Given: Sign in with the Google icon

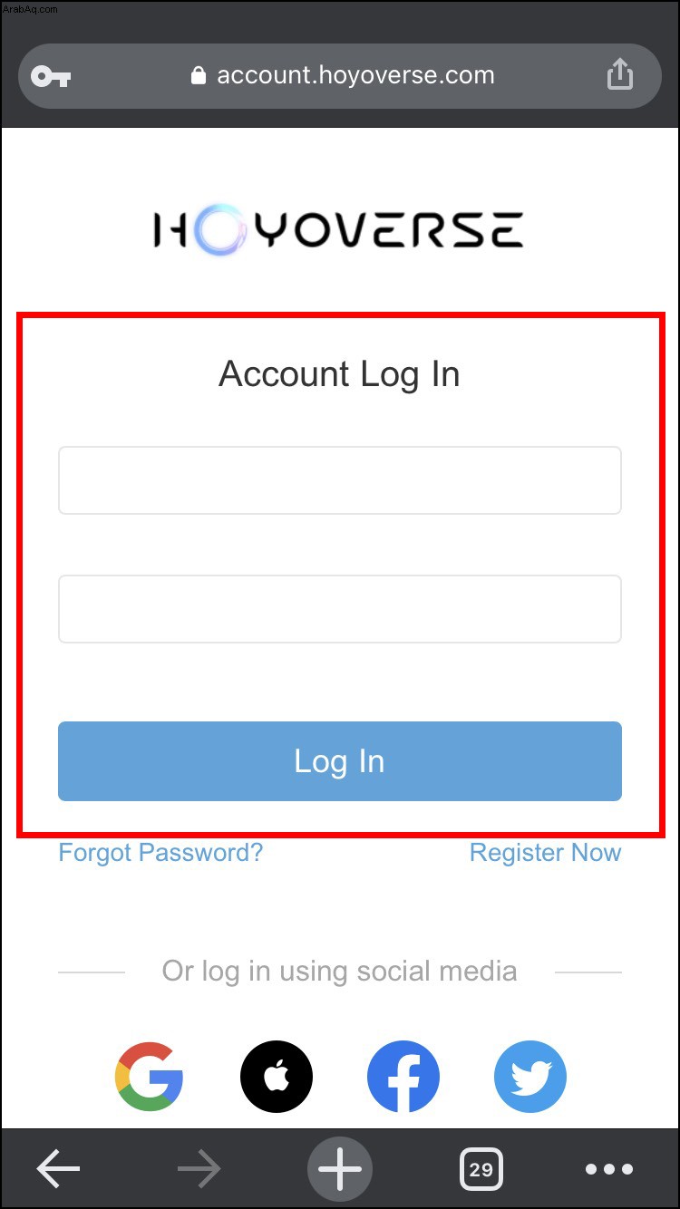Looking at the screenshot, I should point(150,1077).
